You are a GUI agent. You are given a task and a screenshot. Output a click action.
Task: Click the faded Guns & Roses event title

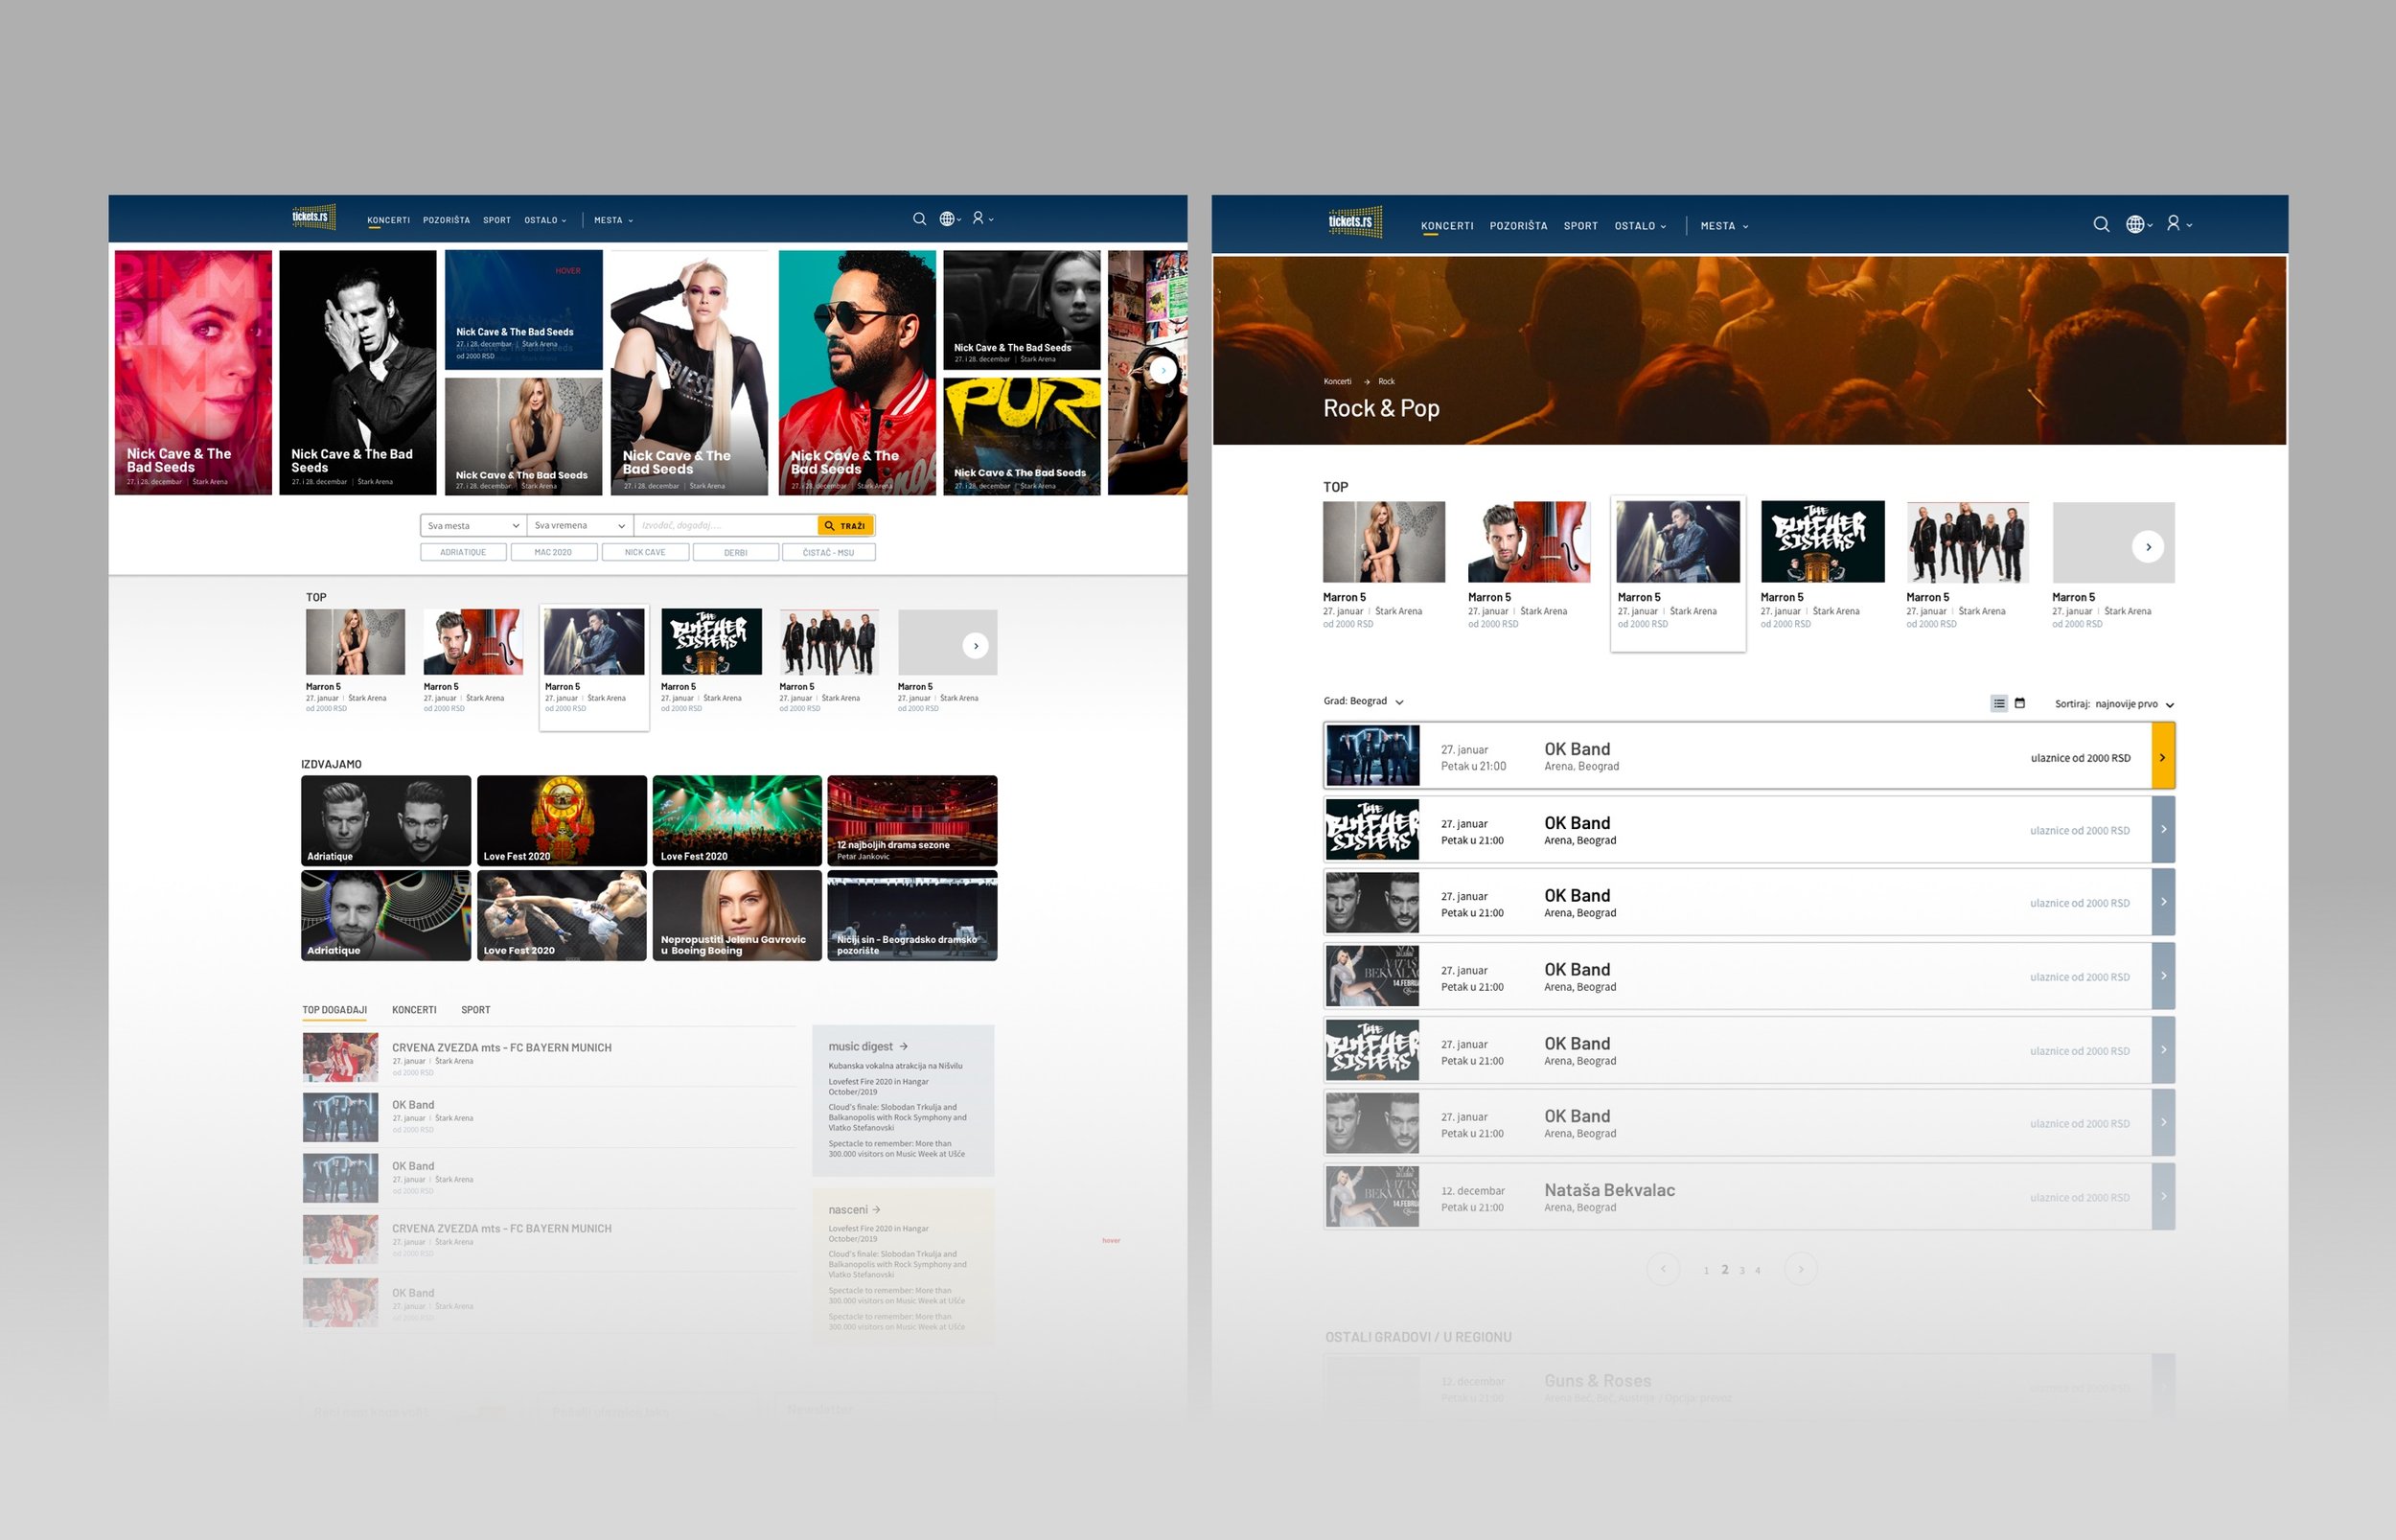click(1597, 1380)
